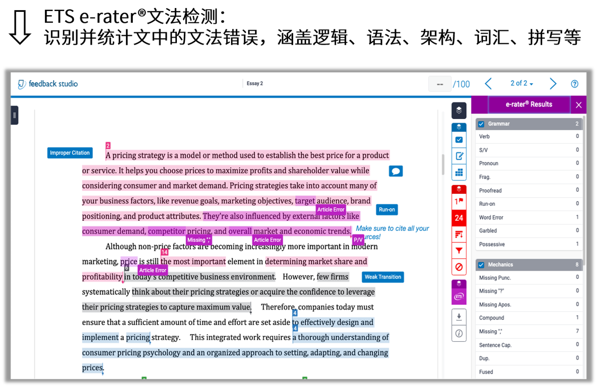Select the Frag. row
597x387 pixels.
529,177
